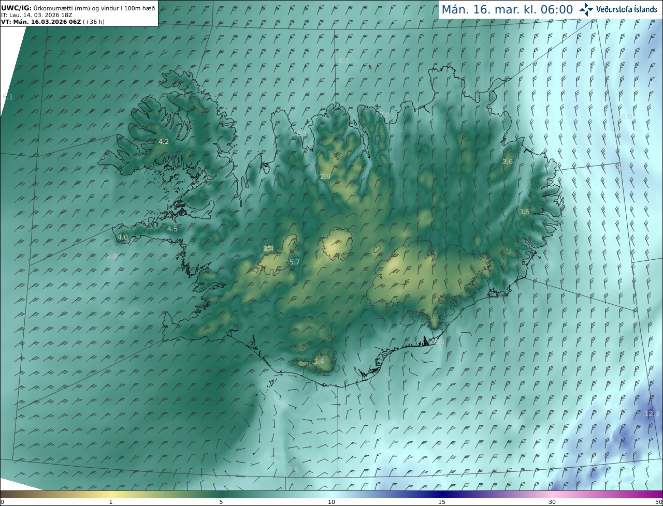Click the 7.9 value label

tap(385, 114)
